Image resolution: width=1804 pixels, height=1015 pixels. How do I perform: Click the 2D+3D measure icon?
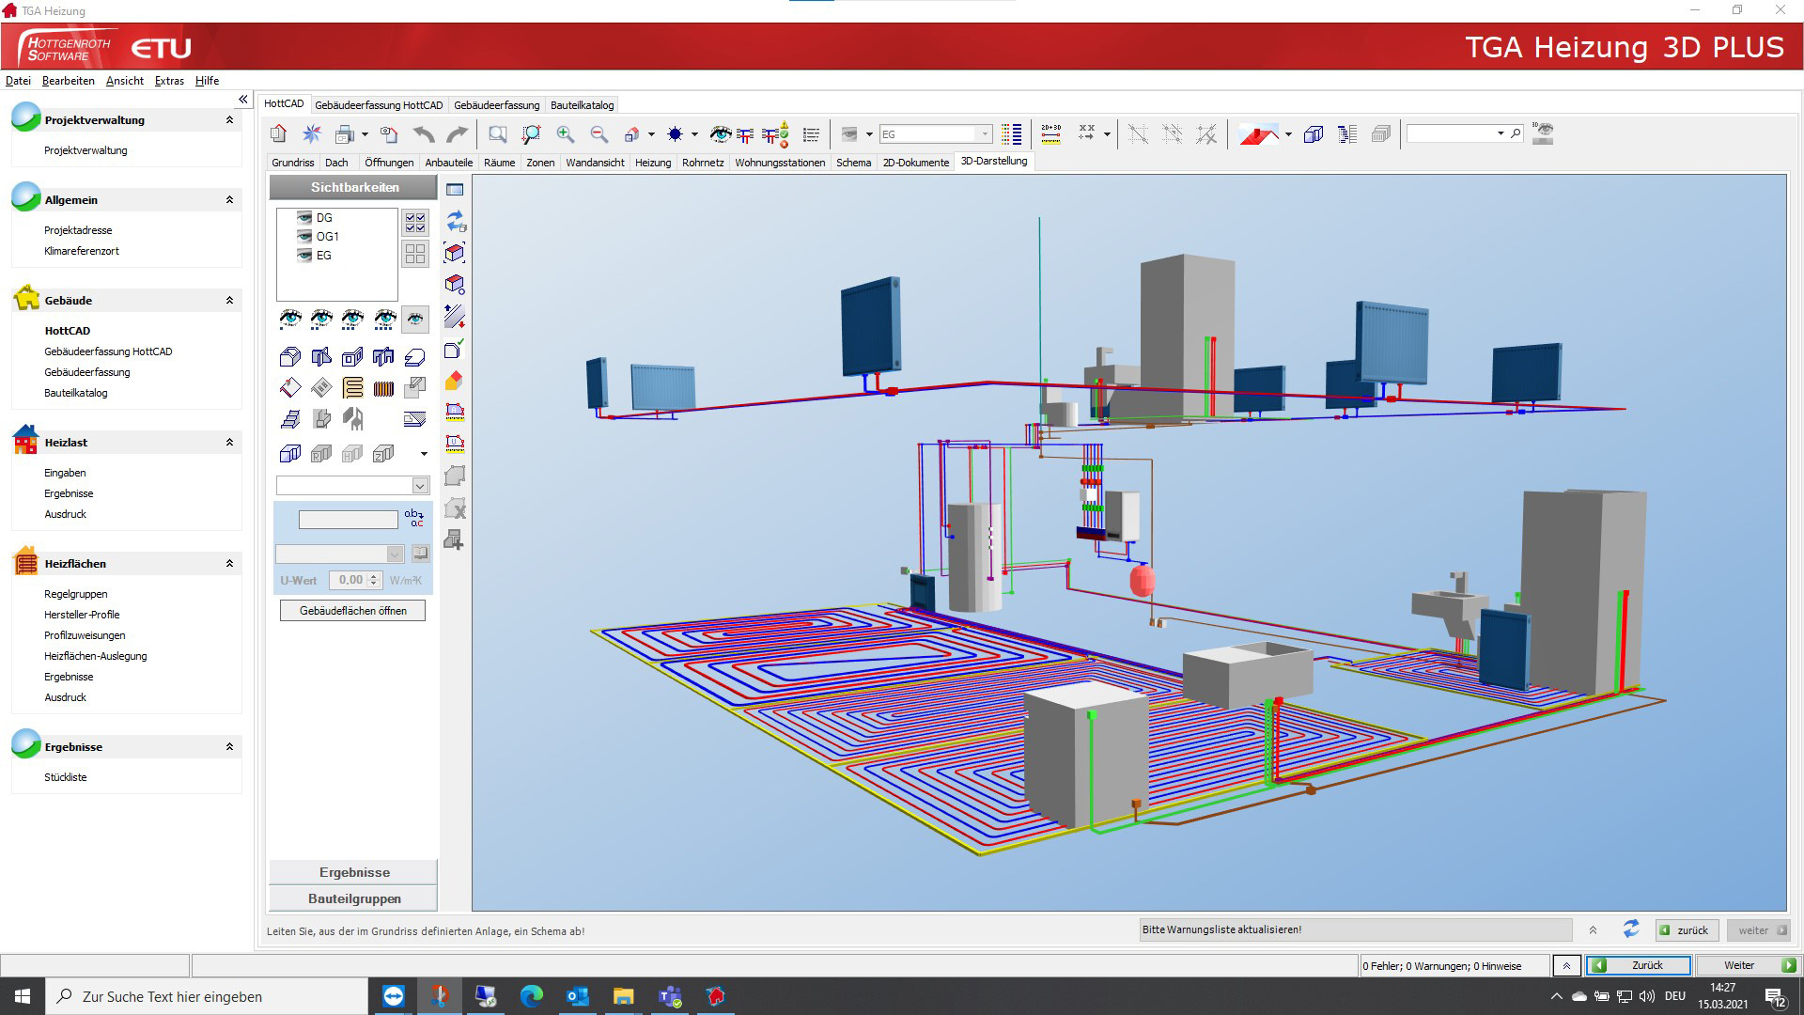[1050, 134]
